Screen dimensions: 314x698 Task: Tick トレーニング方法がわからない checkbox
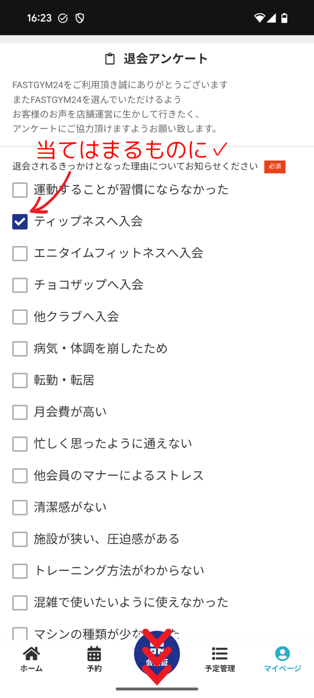coord(20,571)
